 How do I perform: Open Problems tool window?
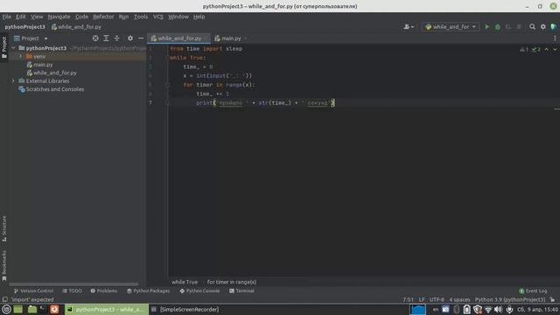[x=104, y=290]
